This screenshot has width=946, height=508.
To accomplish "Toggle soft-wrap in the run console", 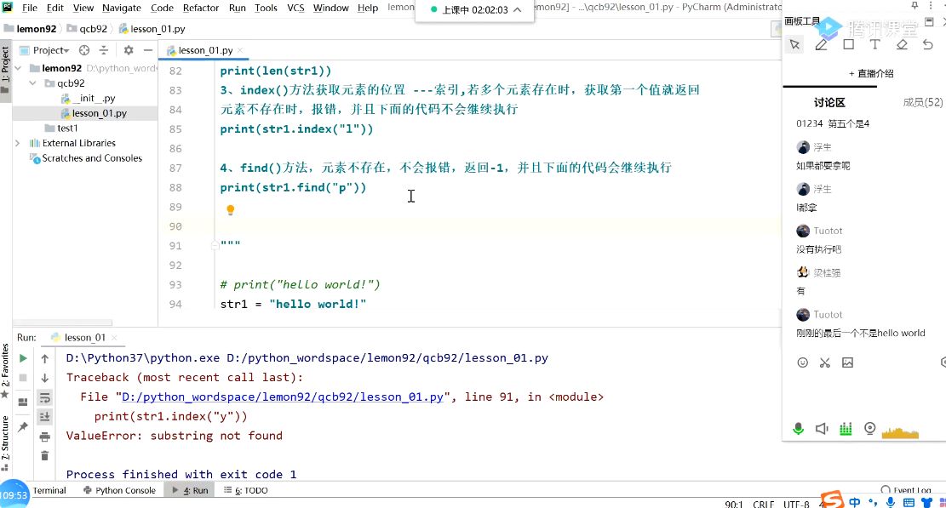I will [x=44, y=397].
